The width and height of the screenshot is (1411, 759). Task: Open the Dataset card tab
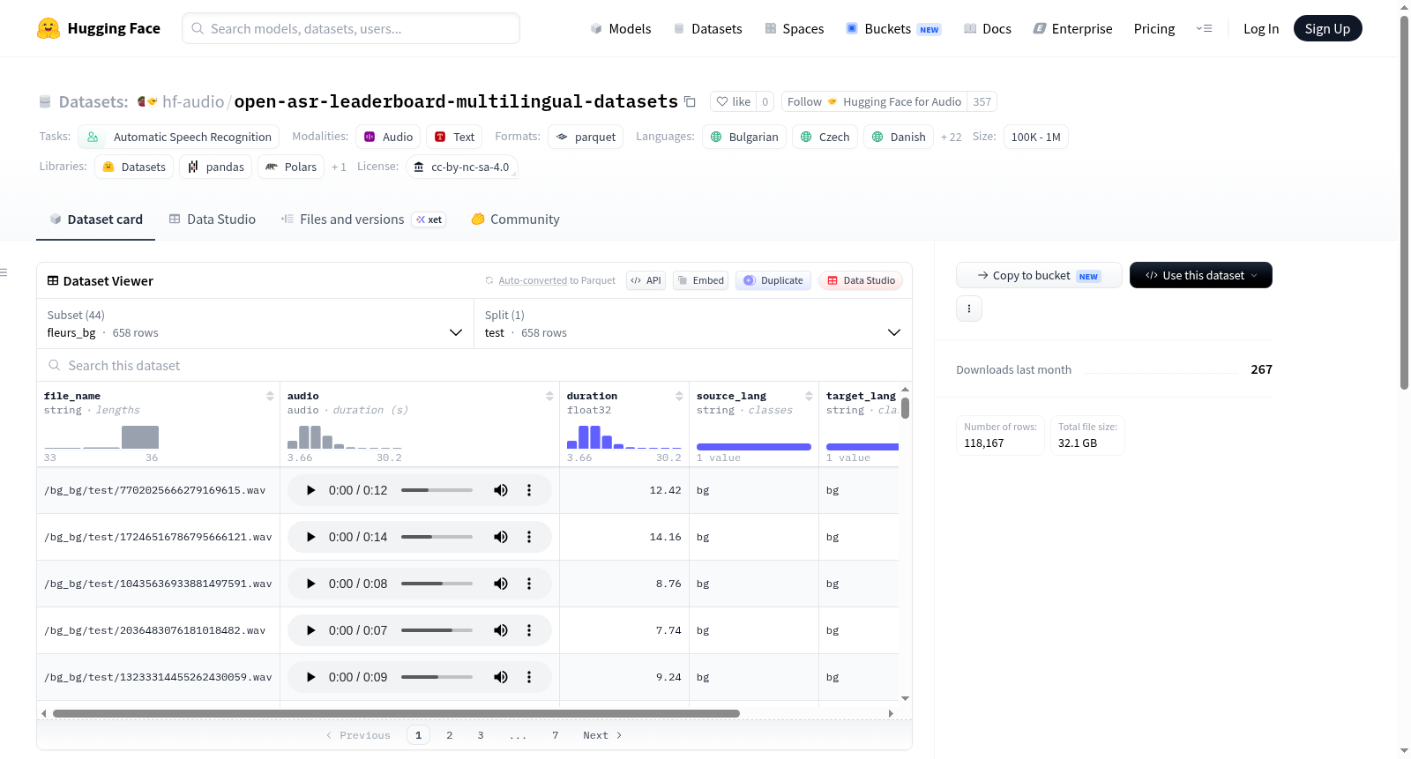pyautogui.click(x=95, y=220)
